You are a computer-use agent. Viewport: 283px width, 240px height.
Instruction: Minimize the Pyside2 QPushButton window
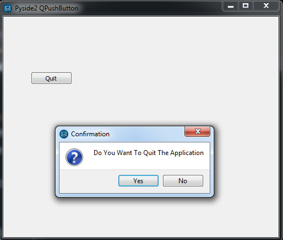[x=231, y=6]
